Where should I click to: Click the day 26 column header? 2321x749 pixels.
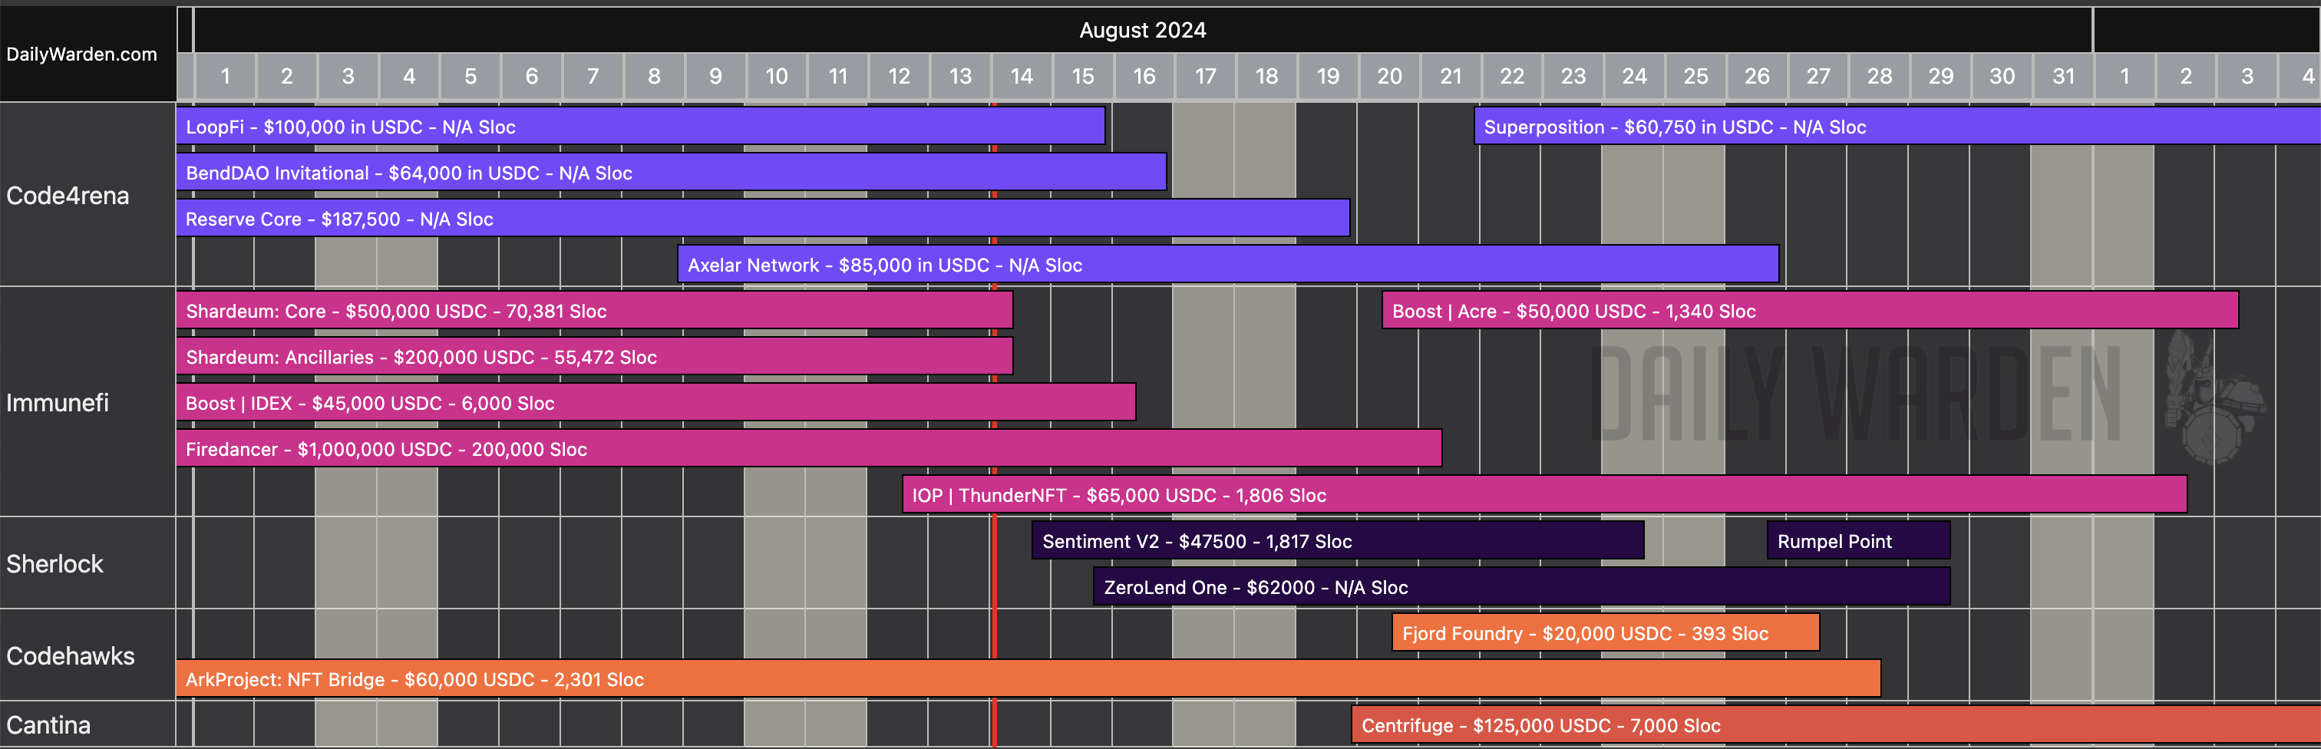click(1757, 76)
